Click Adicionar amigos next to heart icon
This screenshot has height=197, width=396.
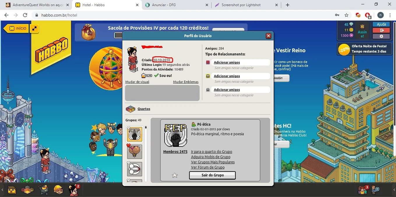(227, 62)
